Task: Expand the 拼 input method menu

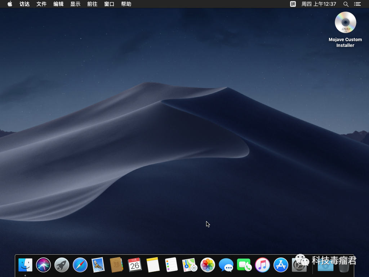Action: click(x=293, y=4)
